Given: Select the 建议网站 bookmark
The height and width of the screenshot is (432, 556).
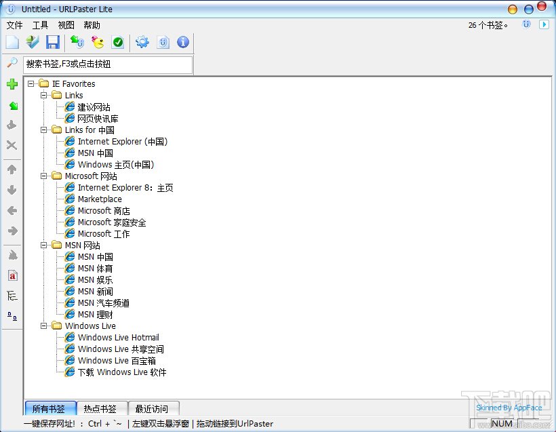Looking at the screenshot, I should click(x=94, y=107).
